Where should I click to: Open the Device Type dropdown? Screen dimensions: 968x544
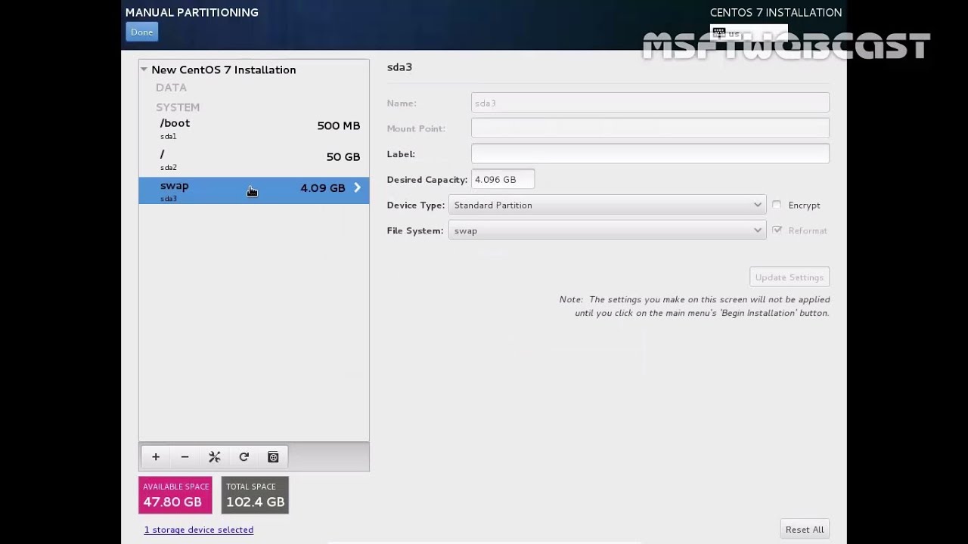pos(607,205)
